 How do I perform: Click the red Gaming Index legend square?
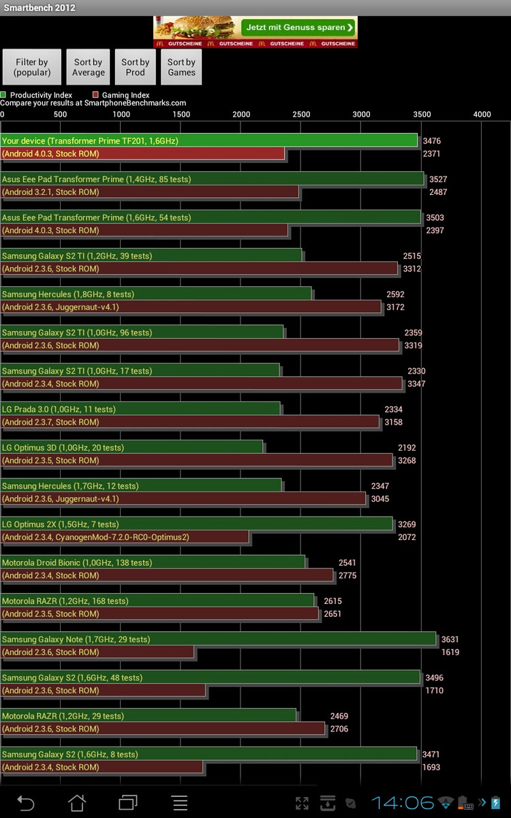coord(96,95)
